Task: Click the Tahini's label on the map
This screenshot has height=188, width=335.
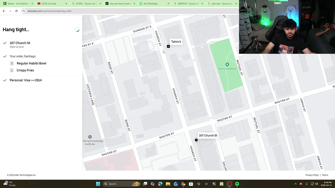Action: [x=176, y=42]
